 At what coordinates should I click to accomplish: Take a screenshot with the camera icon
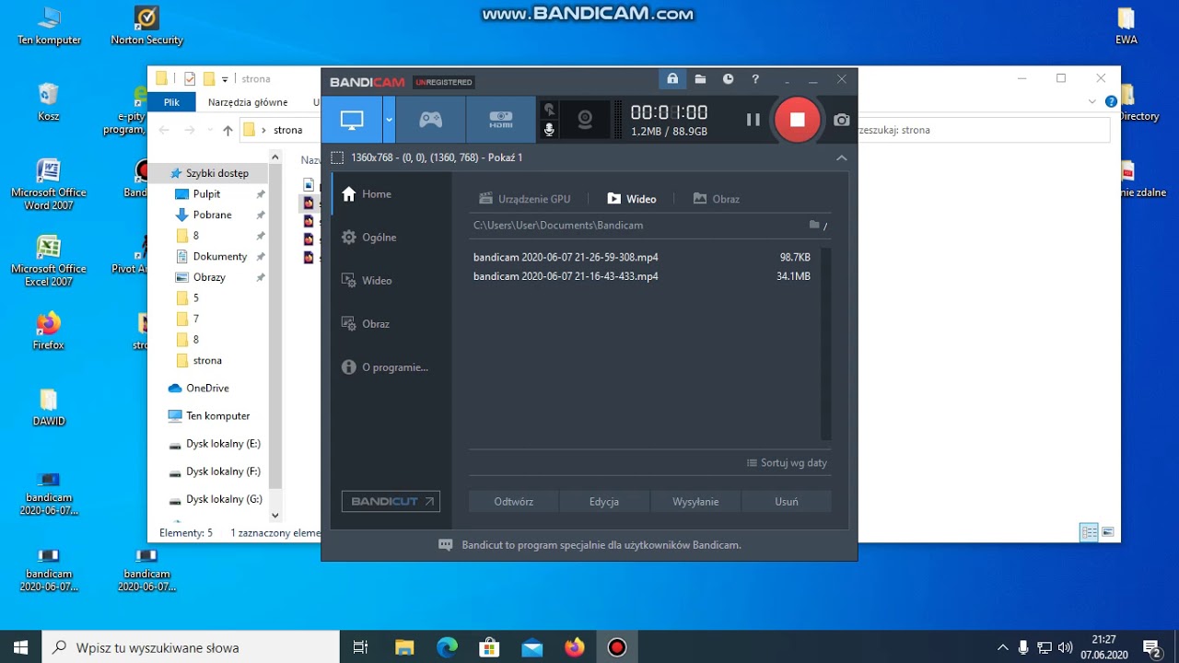tap(842, 120)
